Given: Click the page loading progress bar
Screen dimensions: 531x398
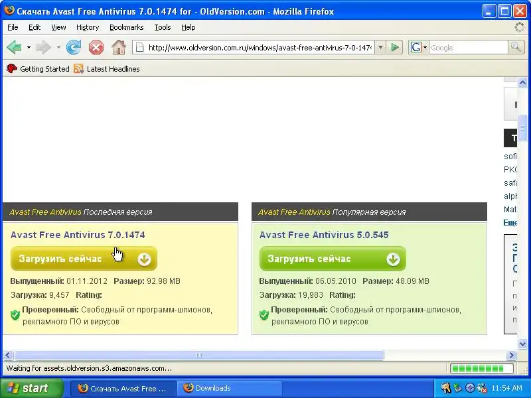Looking at the screenshot, I should coord(482,368).
